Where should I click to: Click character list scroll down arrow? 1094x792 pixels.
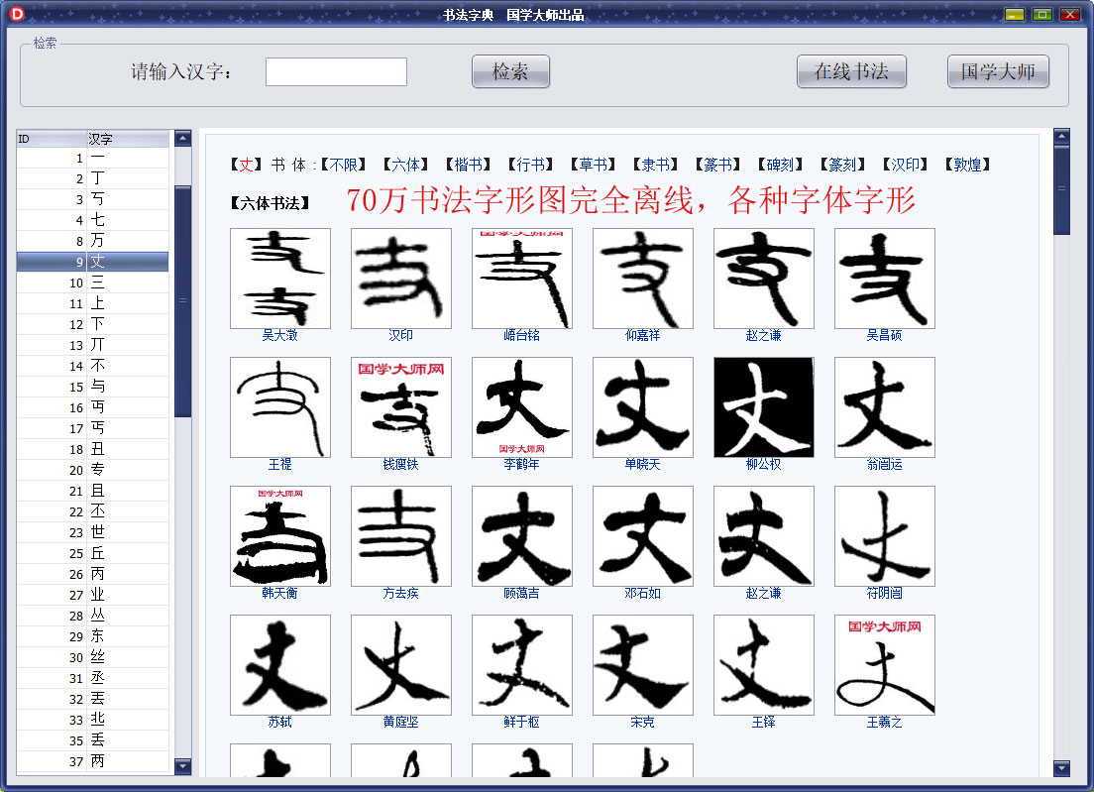point(182,766)
